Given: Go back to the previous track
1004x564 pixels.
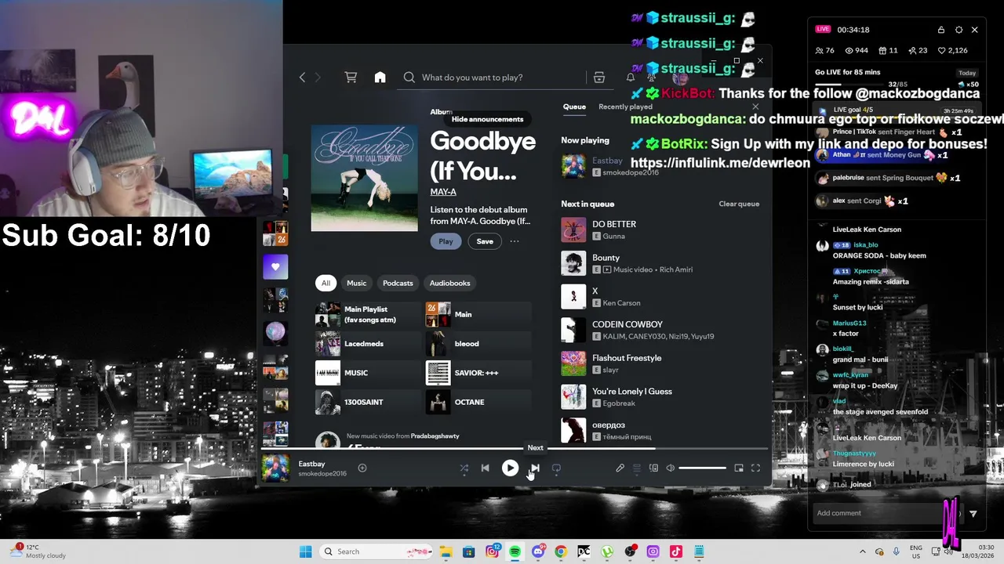Looking at the screenshot, I should (x=485, y=468).
